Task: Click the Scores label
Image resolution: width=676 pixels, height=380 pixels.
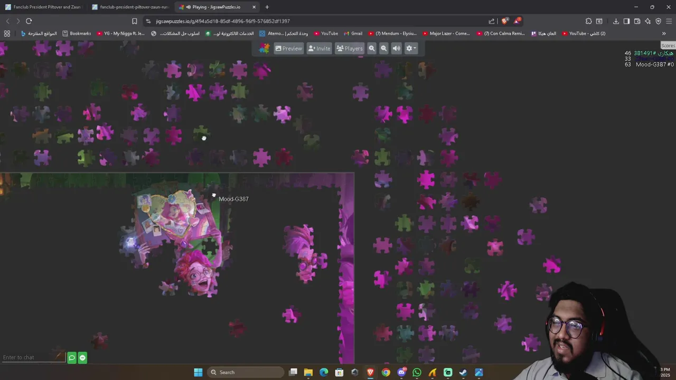Action: pyautogui.click(x=668, y=46)
